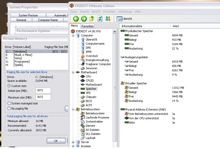220x149 pixels.
Task: Collapse the Motherboard tree node
Action: point(73,72)
